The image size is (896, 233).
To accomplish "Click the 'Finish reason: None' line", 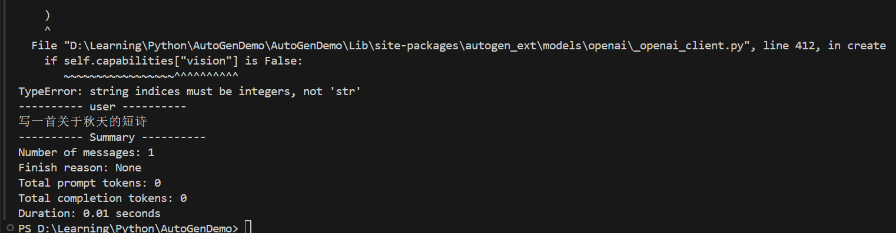I will (x=79, y=168).
